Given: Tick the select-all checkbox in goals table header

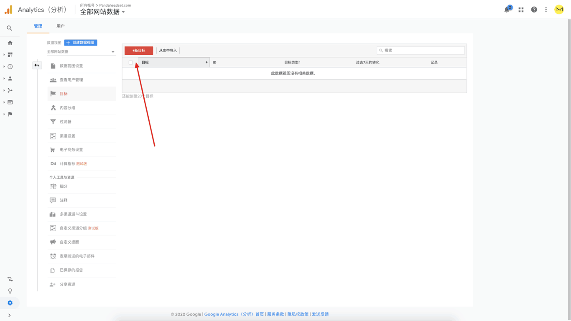Looking at the screenshot, I should 131,63.
